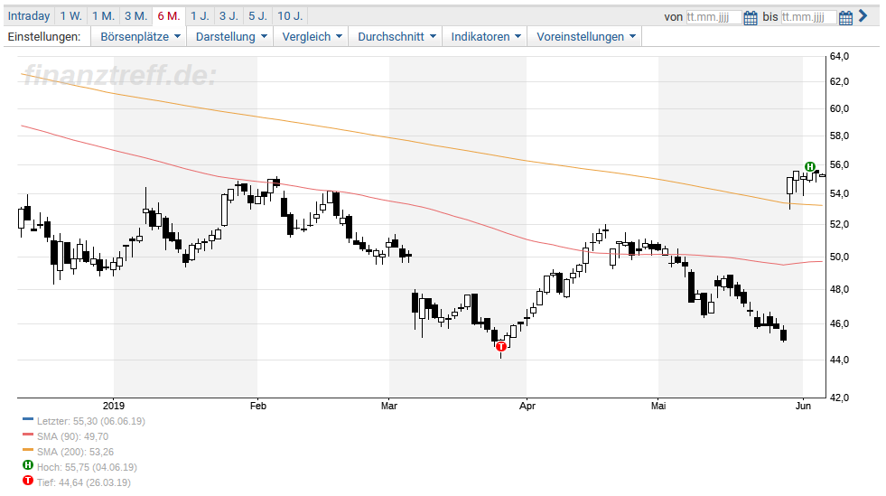886x496 pixels.
Task: Click the 'von' start date field
Action: pos(713,17)
